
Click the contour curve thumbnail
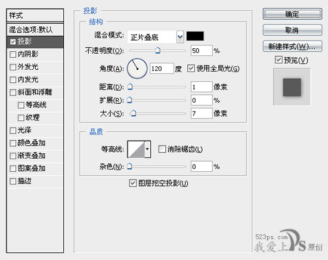[x=136, y=149]
